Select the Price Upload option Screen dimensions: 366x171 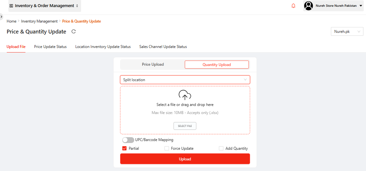click(x=153, y=64)
